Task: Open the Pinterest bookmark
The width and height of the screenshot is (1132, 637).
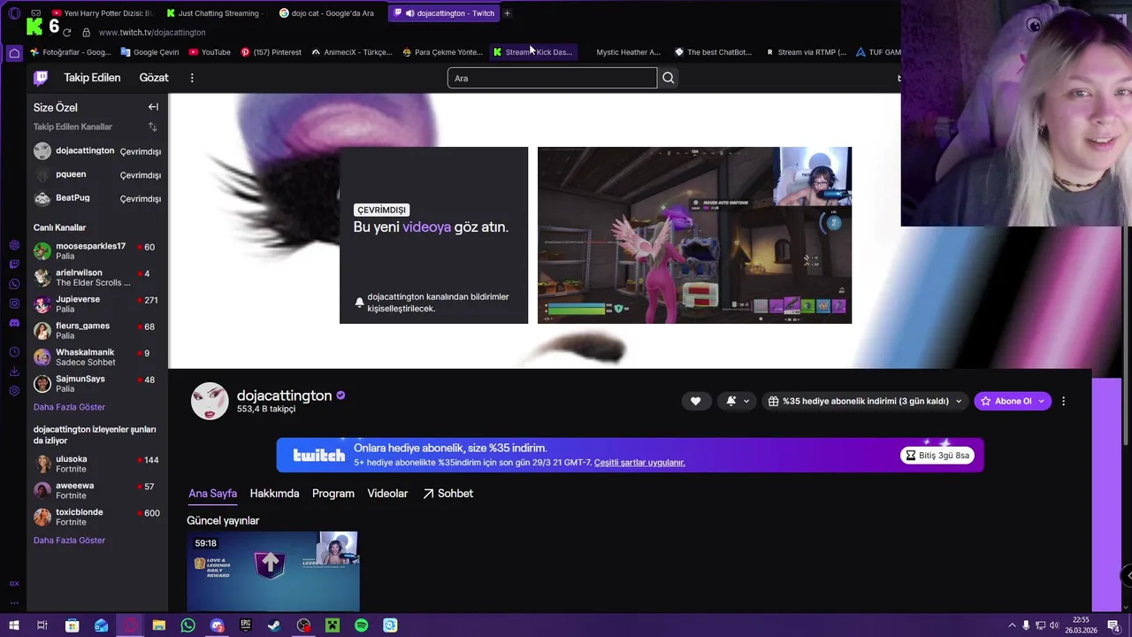Action: point(271,52)
